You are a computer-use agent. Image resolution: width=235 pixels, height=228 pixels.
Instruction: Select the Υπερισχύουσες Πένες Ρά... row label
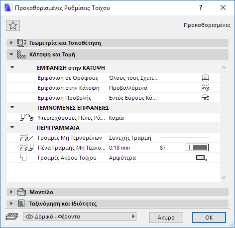tap(71, 118)
